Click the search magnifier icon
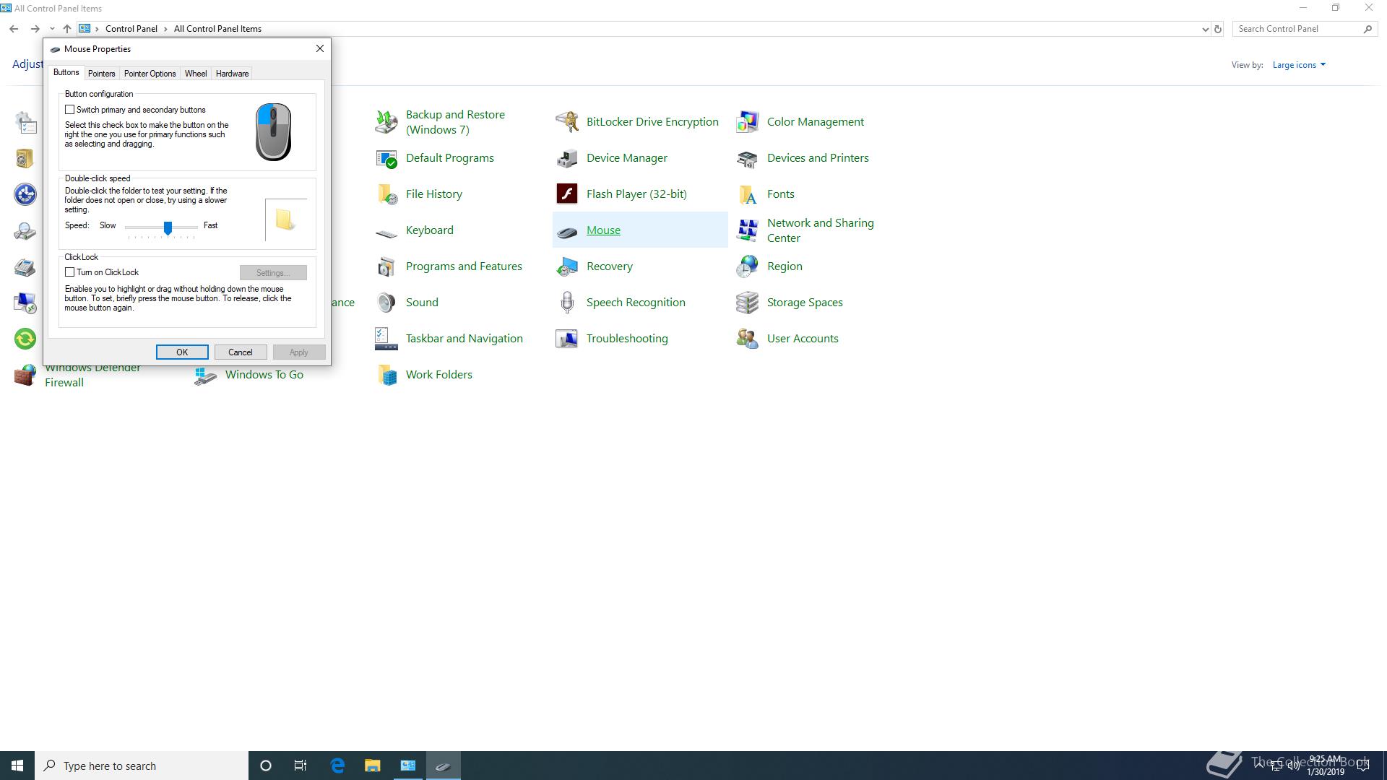Viewport: 1387px width, 780px height. point(1367,29)
